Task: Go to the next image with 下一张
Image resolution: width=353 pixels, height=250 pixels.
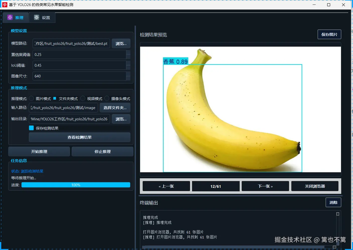Action: [x=265, y=186]
